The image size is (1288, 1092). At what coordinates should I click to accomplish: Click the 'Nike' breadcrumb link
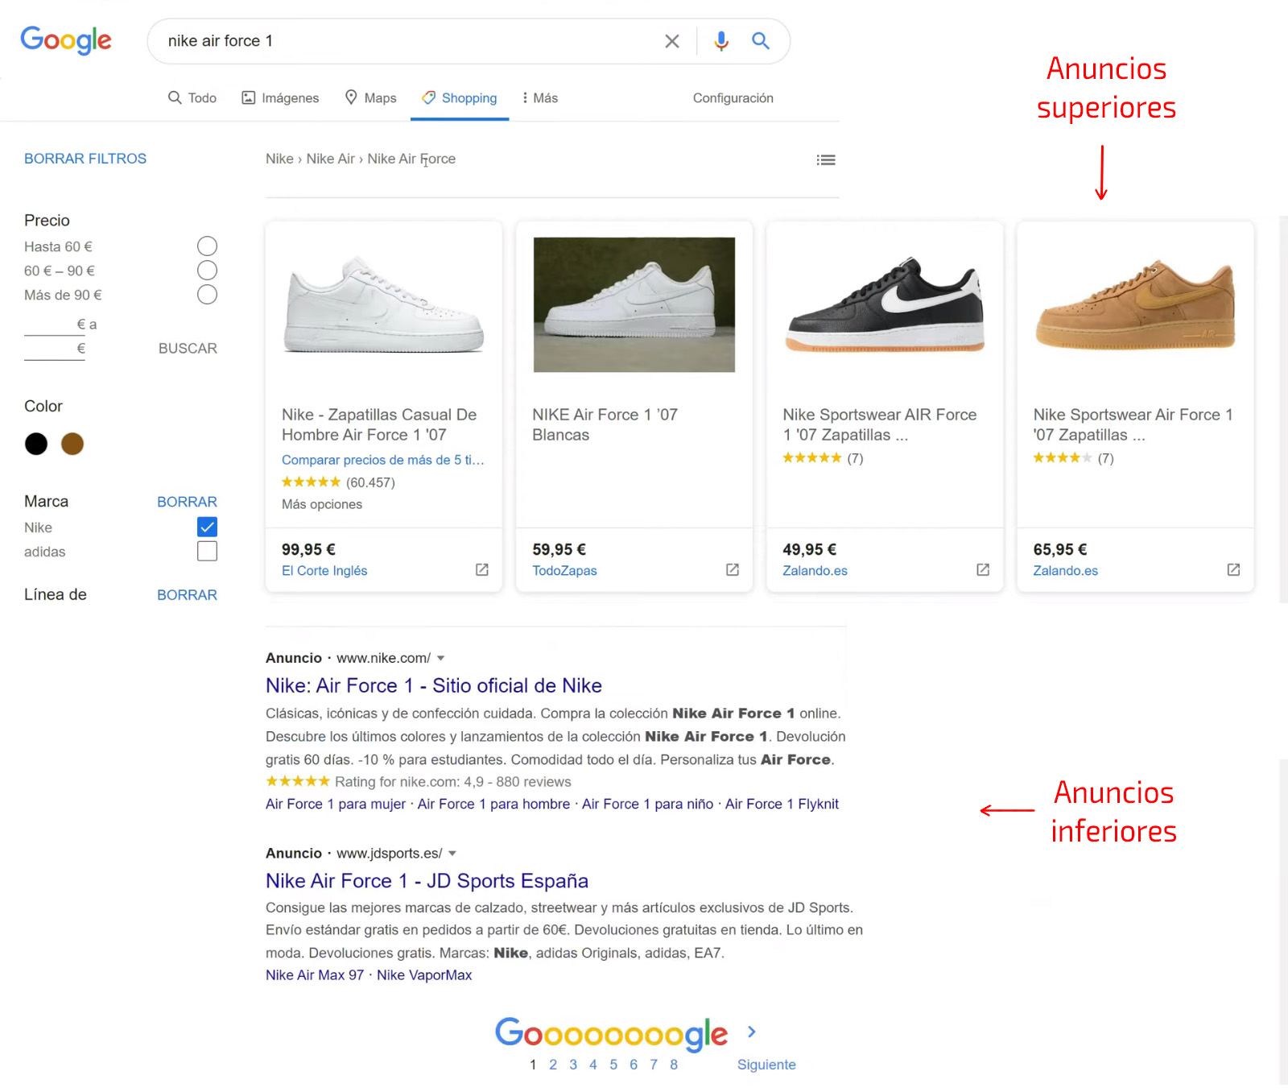279,159
